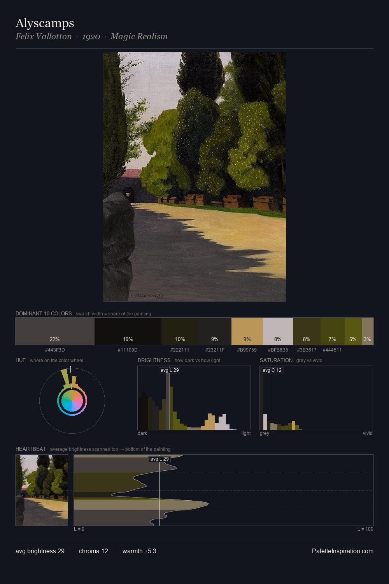Click 'avg brightness 29' in the footer
This screenshot has height=584, width=389.
coord(40,551)
